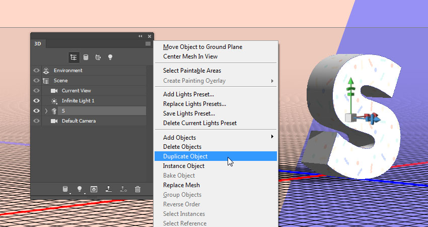Hide the S mesh via its eye icon

(x=36, y=111)
